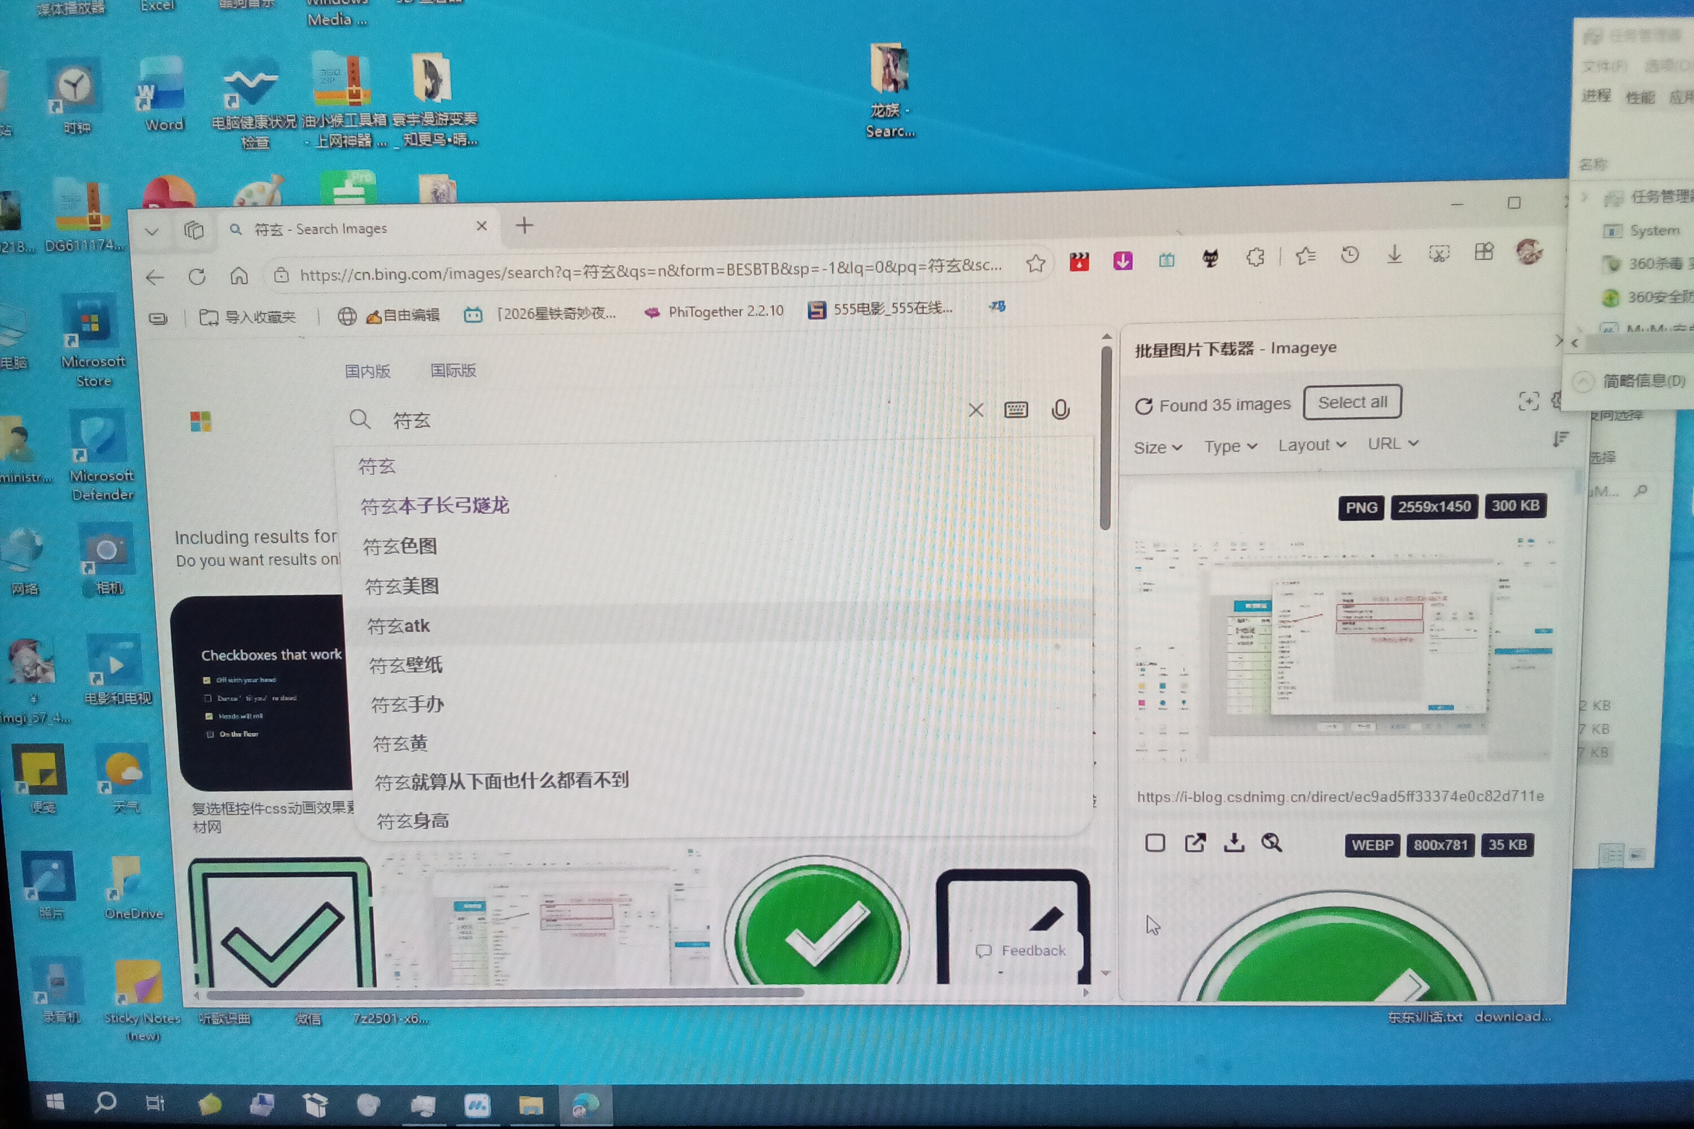This screenshot has height=1129, width=1694.
Task: Open the 进程 tab in Task Manager
Action: point(1596,96)
